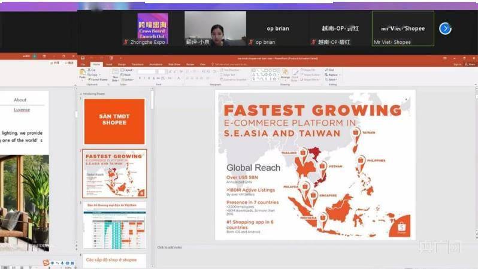The image size is (478, 269).
Task: Click the Luxense link
Action: click(x=22, y=110)
